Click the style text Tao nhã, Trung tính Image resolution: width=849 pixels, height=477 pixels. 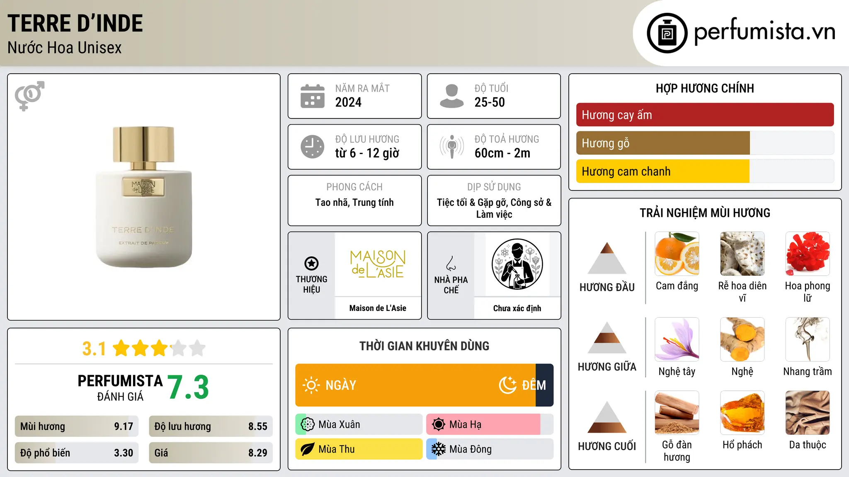click(x=354, y=202)
